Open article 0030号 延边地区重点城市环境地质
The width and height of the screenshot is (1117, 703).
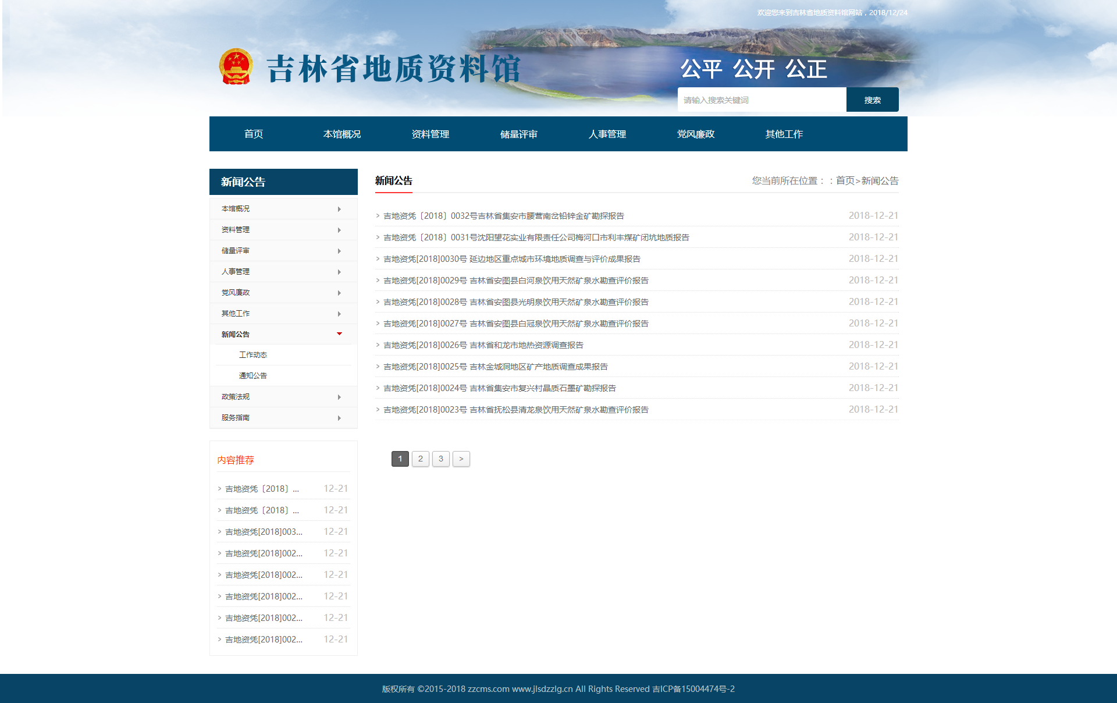512,259
